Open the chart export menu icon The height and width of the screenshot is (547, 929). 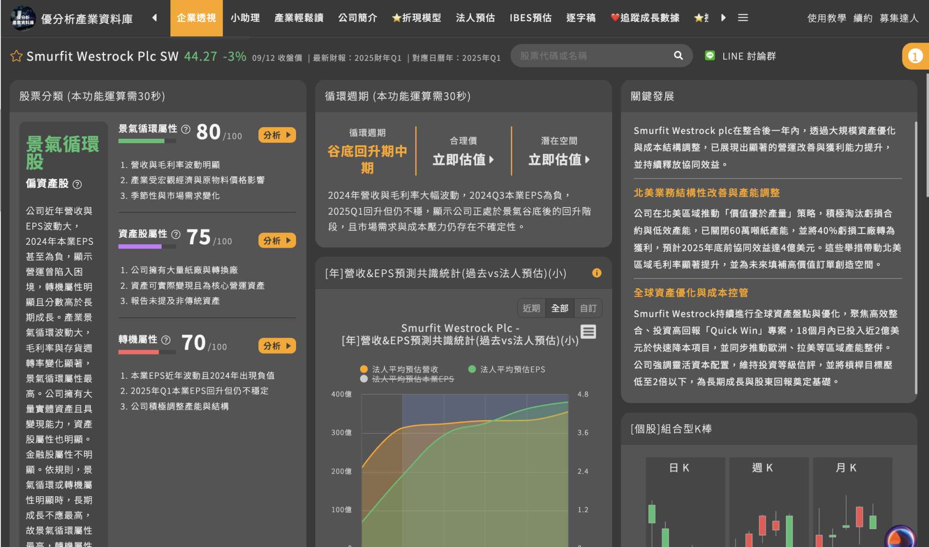point(588,332)
